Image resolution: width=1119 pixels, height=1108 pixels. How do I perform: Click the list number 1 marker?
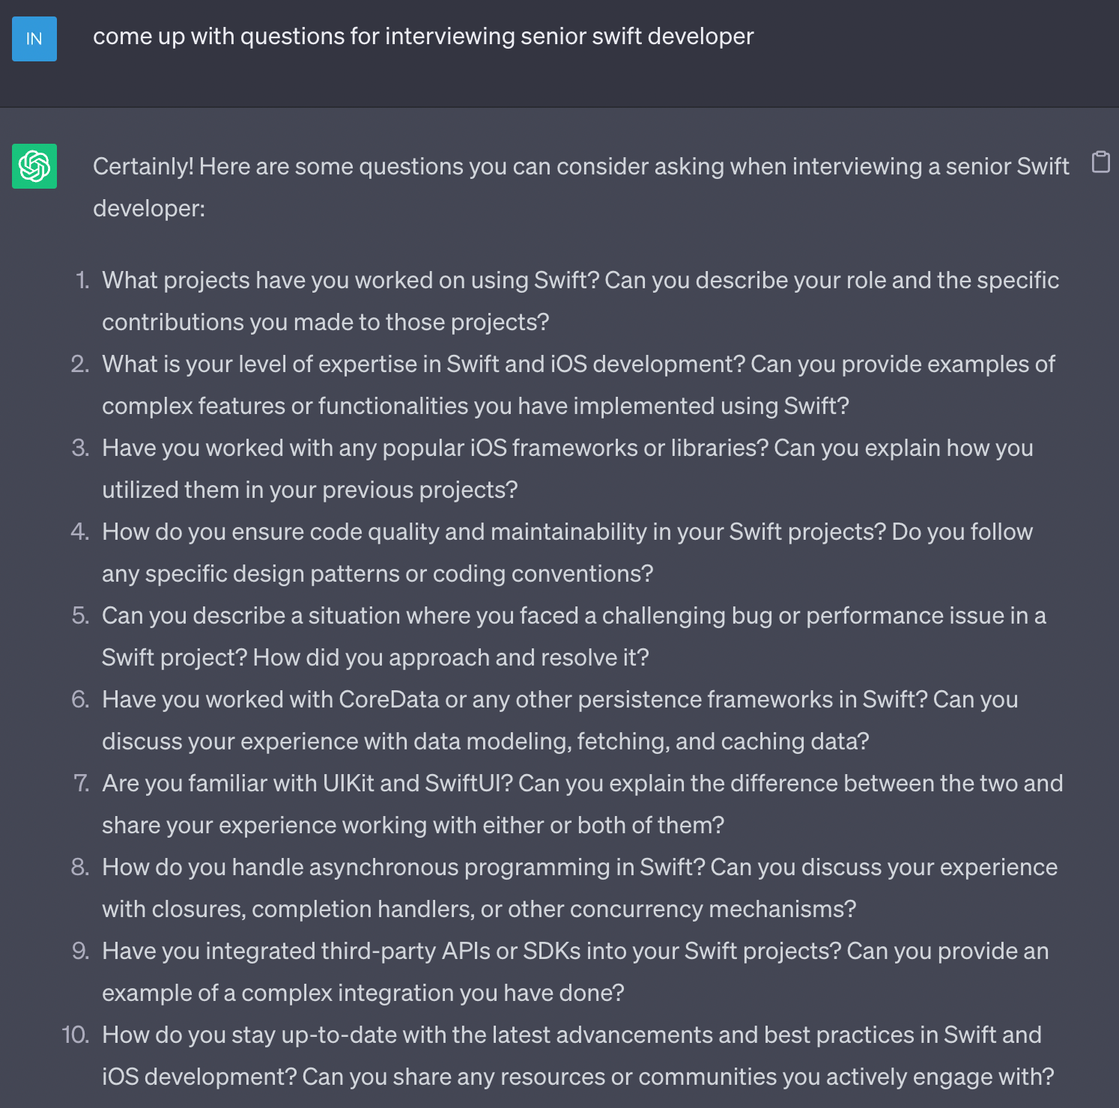tap(82, 280)
